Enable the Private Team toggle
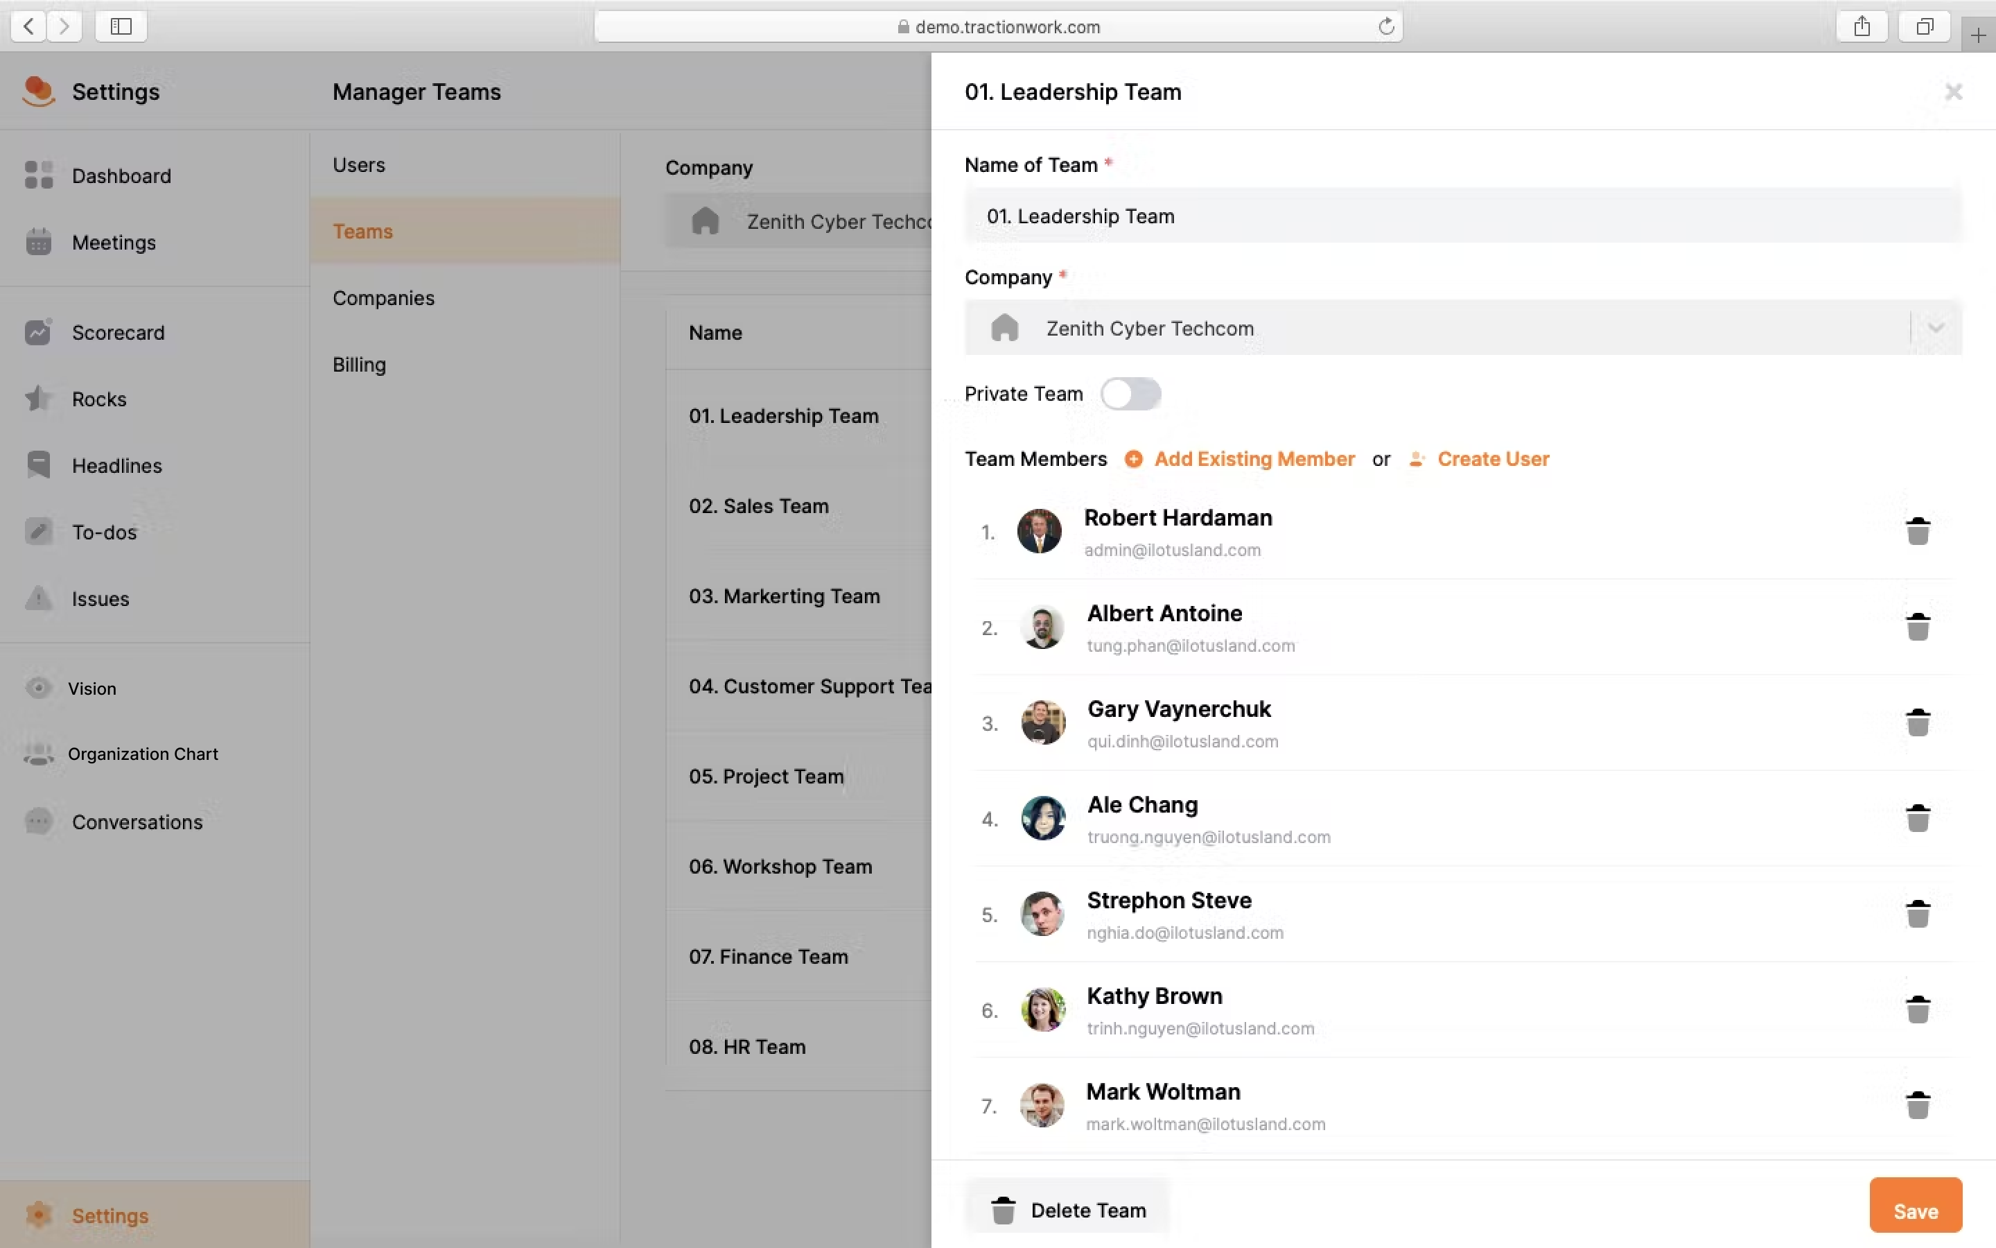Viewport: 1996px width, 1248px height. click(1131, 394)
